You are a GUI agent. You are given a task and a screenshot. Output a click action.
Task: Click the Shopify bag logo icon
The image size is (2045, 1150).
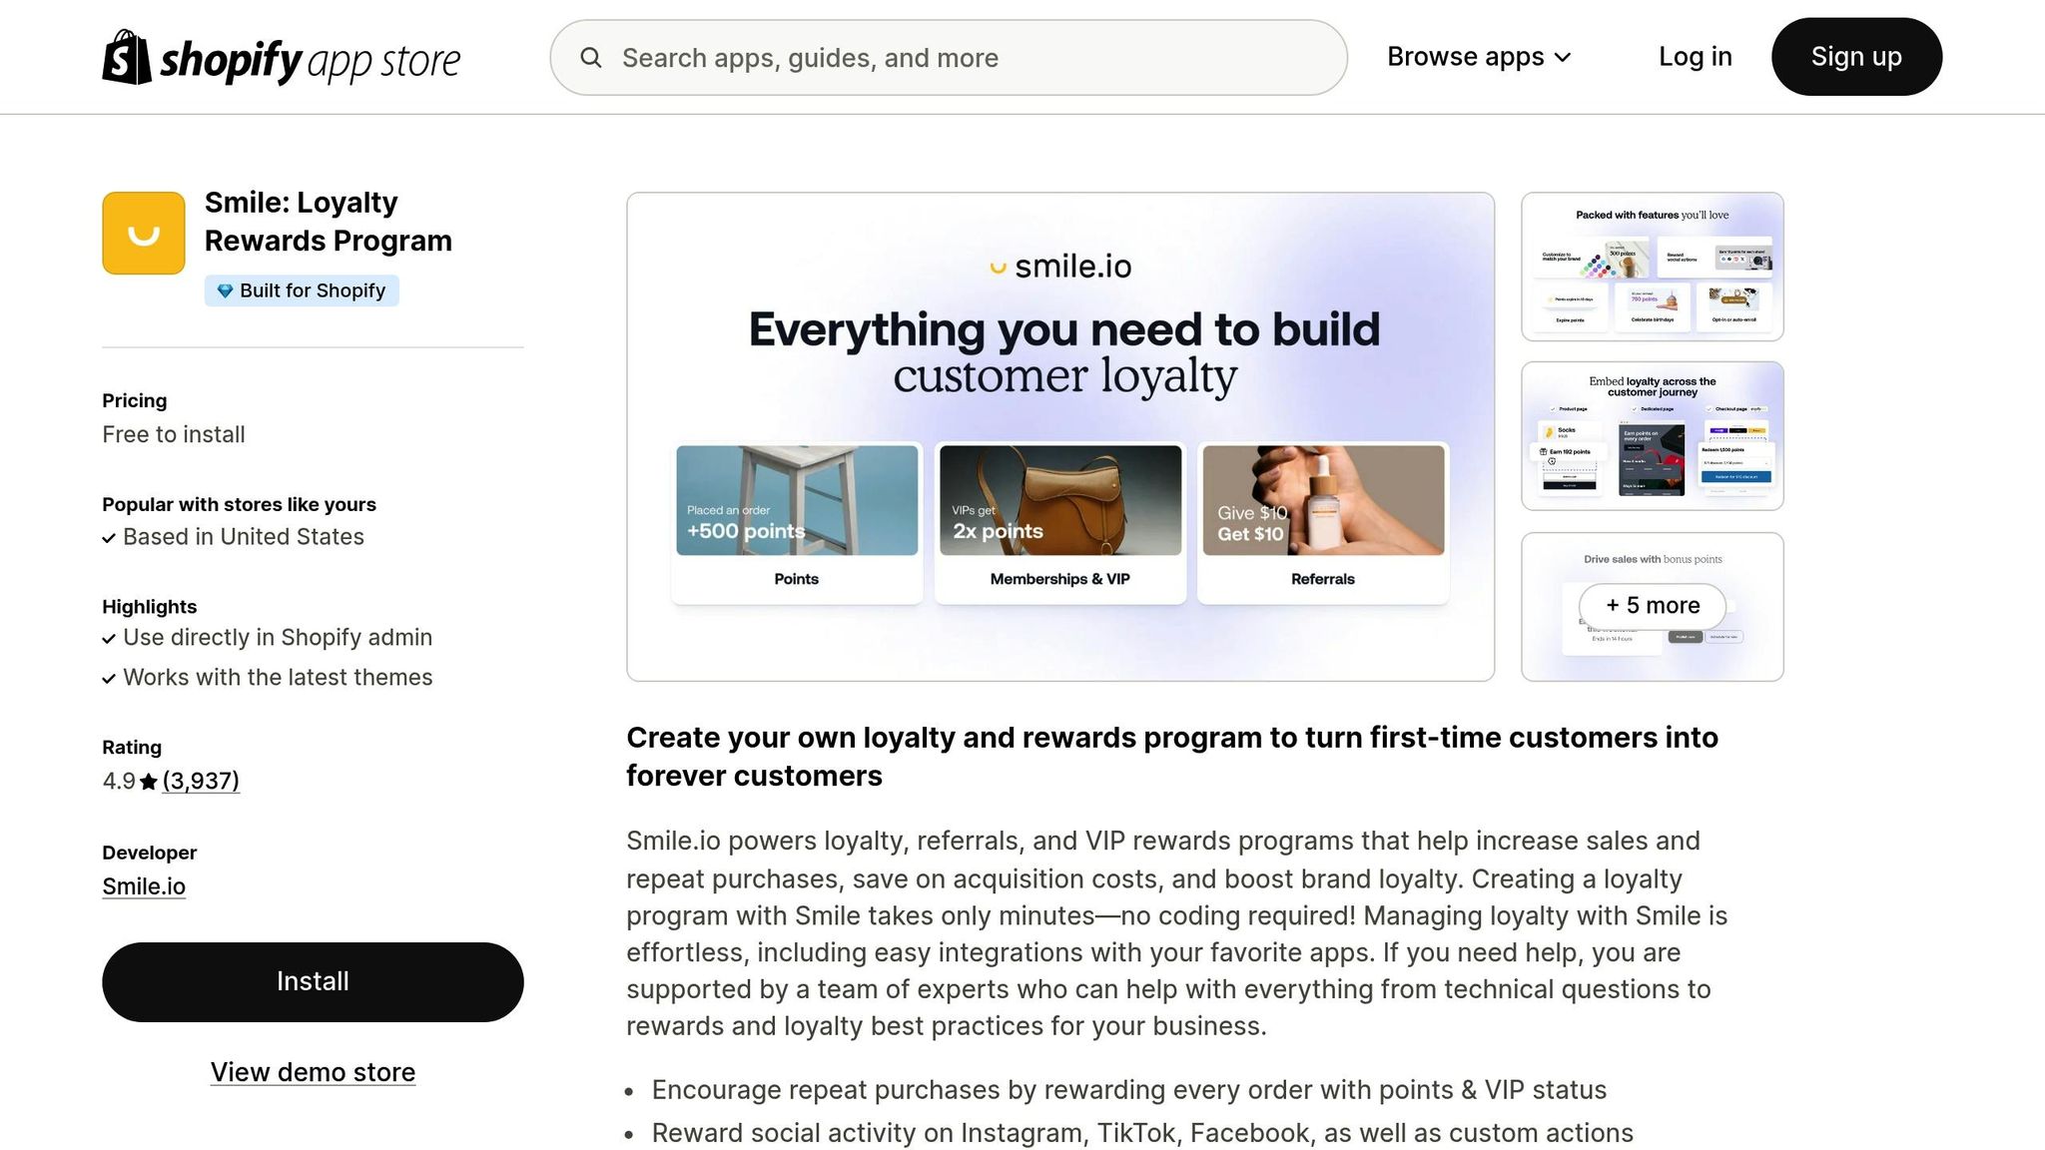click(x=126, y=57)
